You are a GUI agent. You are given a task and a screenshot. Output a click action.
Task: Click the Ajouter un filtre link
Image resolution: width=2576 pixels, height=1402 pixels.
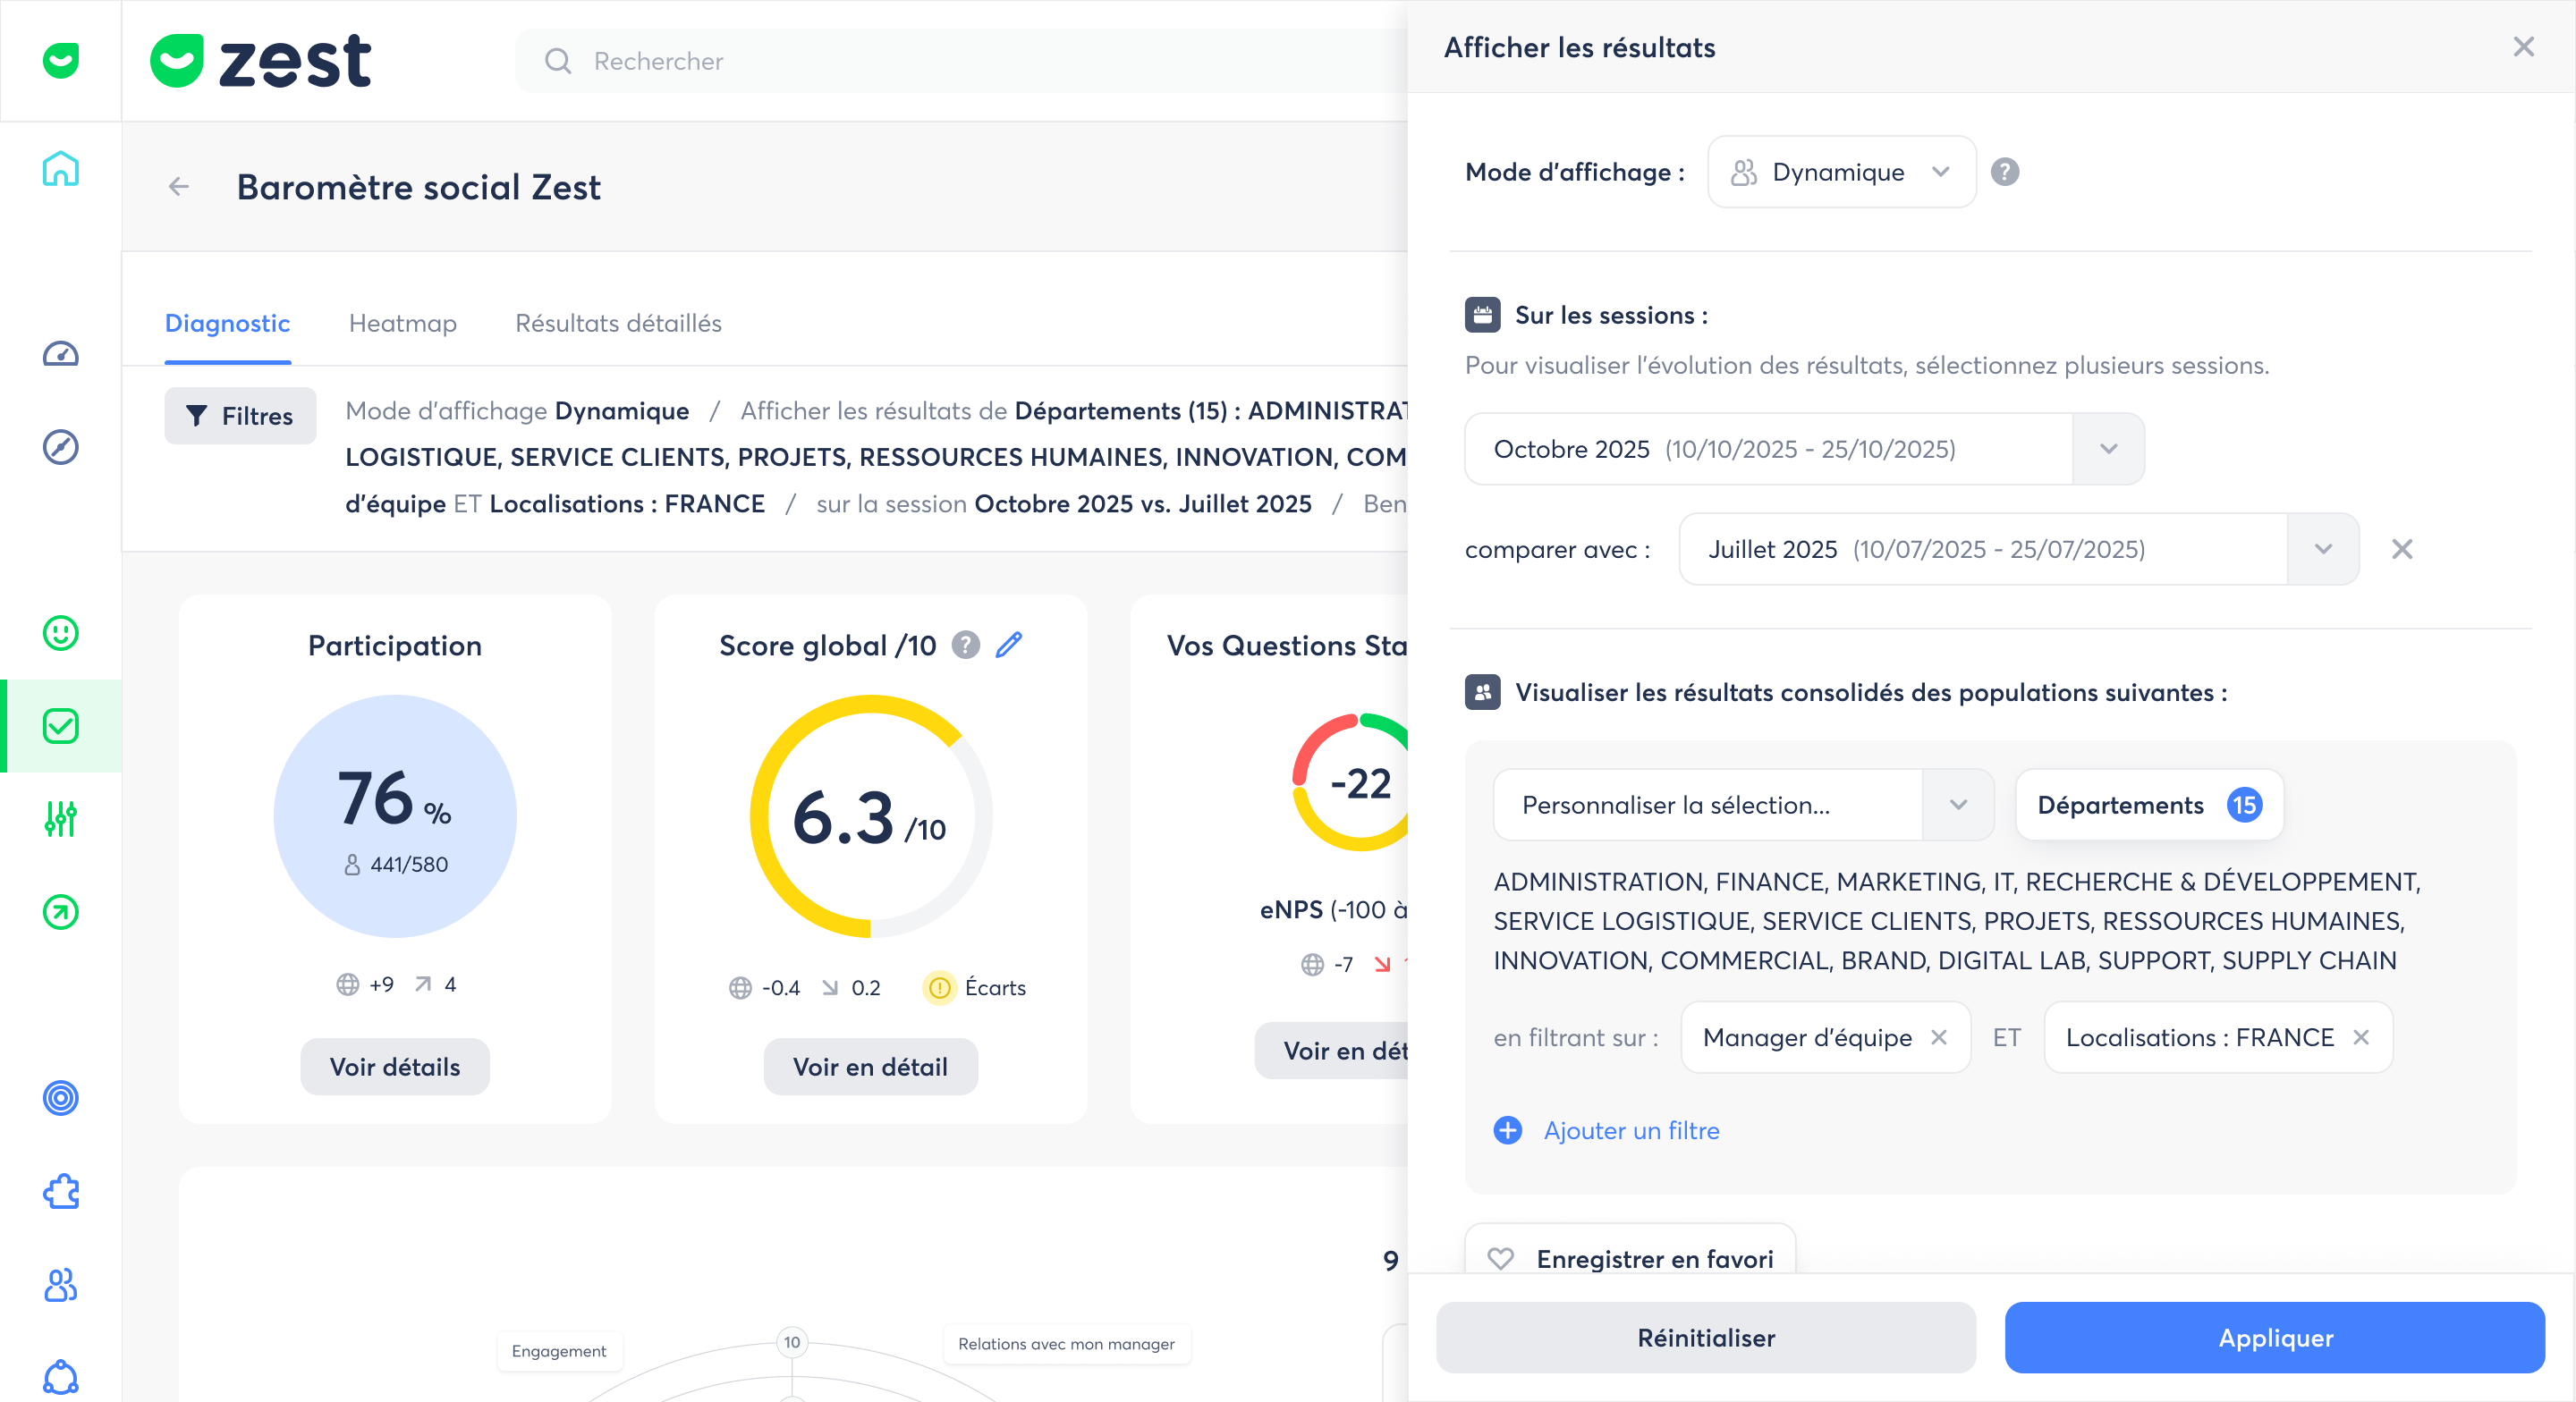[x=1631, y=1130]
